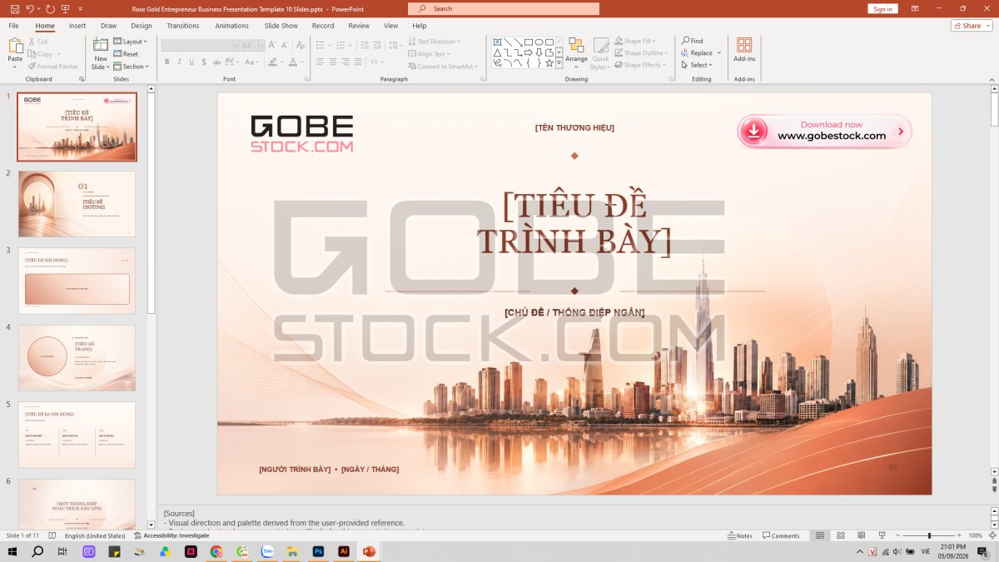The height and width of the screenshot is (562, 999).
Task: Switch to the Animations tab
Action: coord(231,26)
